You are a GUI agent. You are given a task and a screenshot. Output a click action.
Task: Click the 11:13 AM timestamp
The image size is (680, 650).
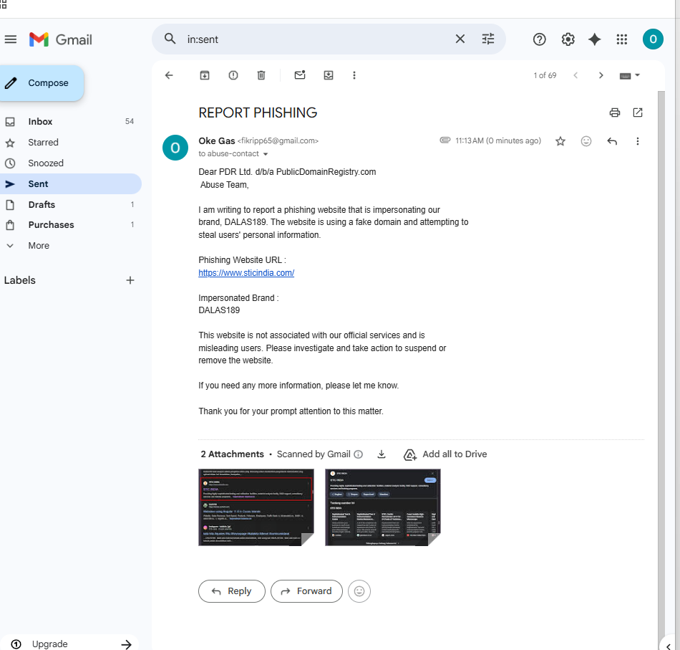[x=498, y=140]
